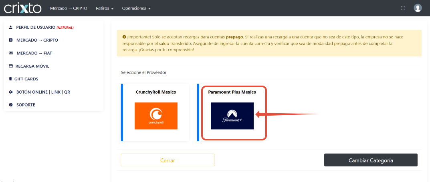Click the card icon beside Recarga Móvil
This screenshot has width=430, height=182.
(11, 66)
